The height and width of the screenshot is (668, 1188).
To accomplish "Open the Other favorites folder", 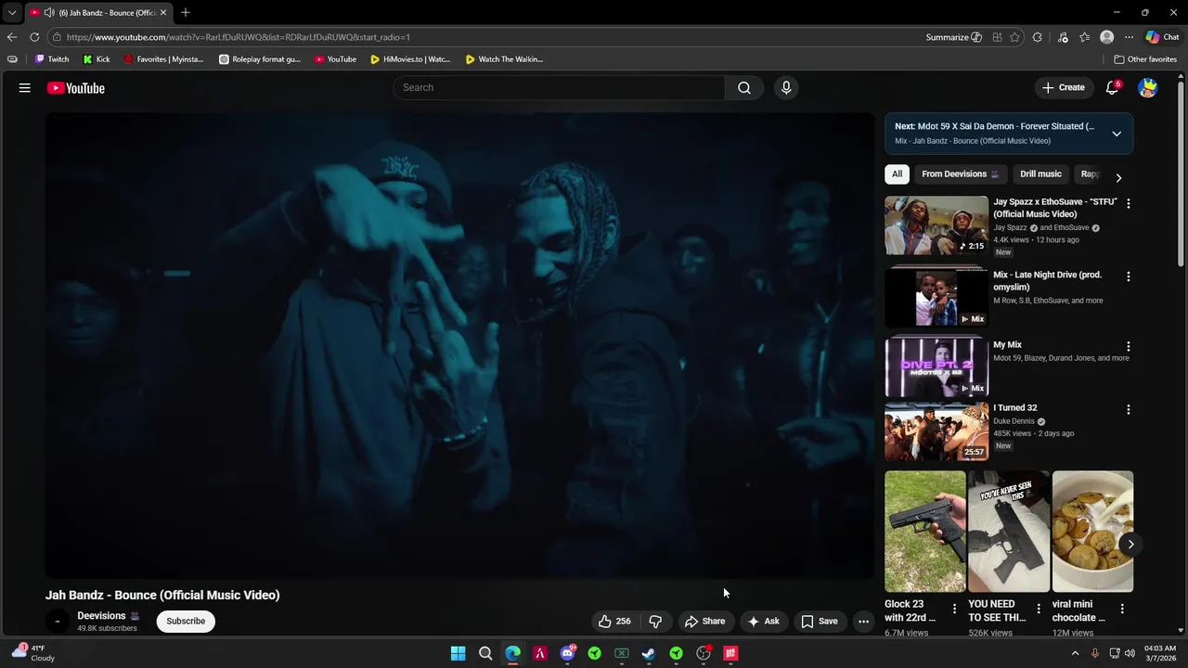I will coord(1145,59).
